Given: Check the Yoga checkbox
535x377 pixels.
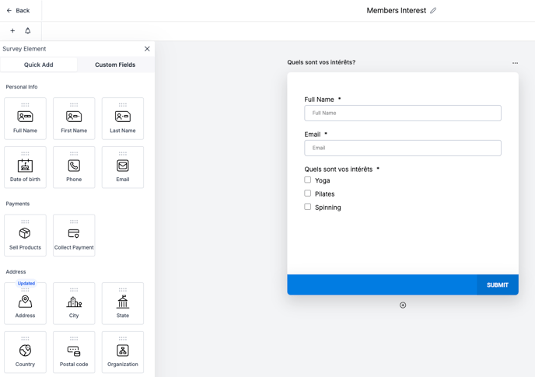Looking at the screenshot, I should click(x=308, y=180).
